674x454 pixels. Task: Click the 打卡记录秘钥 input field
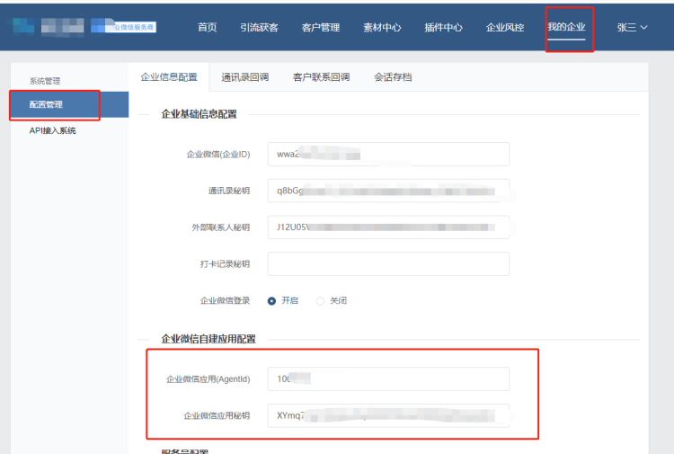(388, 263)
